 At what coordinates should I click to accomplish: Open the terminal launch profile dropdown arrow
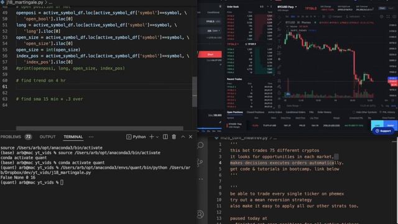[x=157, y=137]
